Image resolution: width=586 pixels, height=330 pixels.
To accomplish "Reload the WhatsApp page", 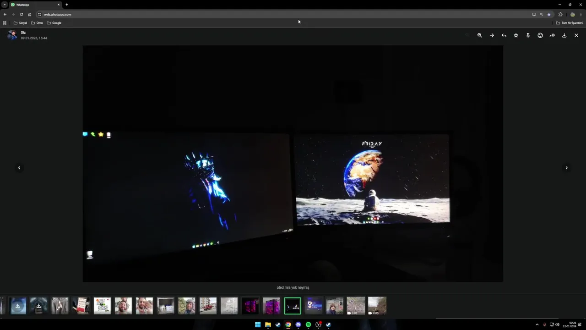I will (x=21, y=14).
